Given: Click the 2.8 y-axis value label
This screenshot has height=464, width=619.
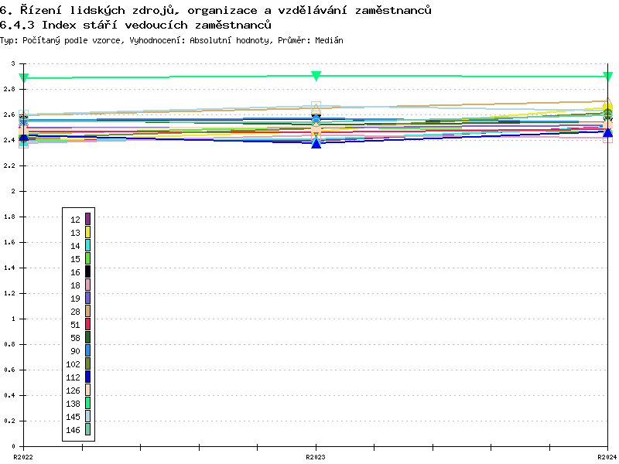Looking at the screenshot, I should tap(9, 89).
